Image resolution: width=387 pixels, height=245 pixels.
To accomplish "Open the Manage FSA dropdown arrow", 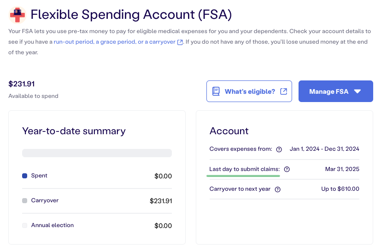I will click(x=358, y=91).
